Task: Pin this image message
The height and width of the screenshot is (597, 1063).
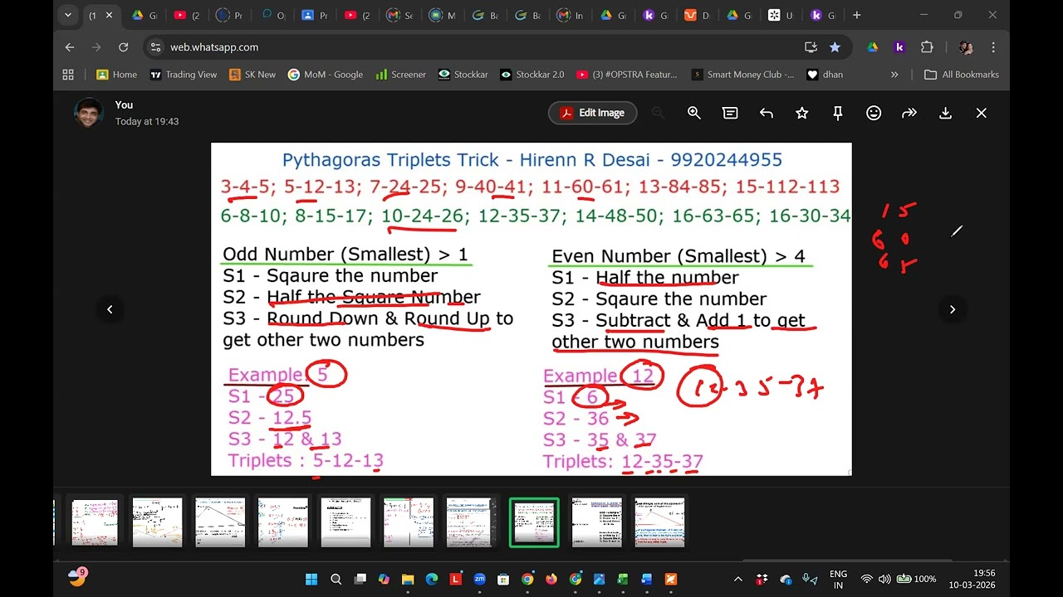Action: coord(837,114)
